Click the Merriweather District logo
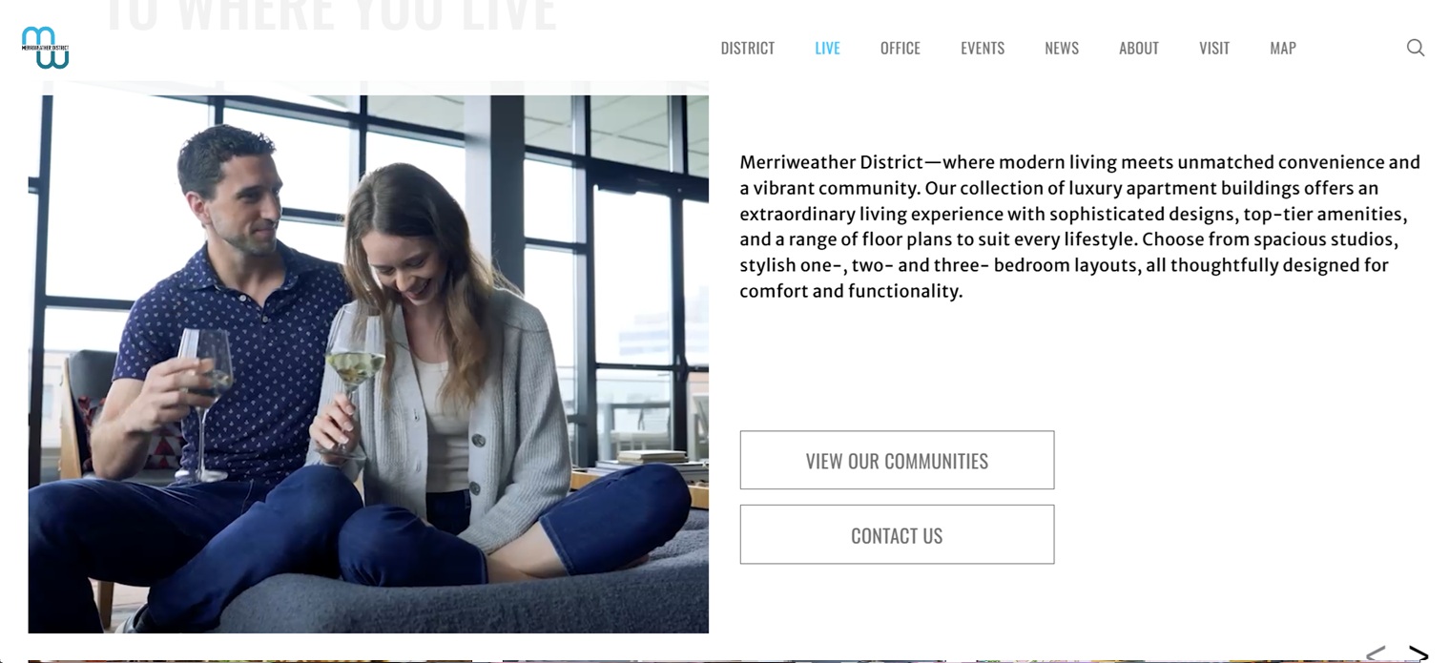 tap(46, 48)
